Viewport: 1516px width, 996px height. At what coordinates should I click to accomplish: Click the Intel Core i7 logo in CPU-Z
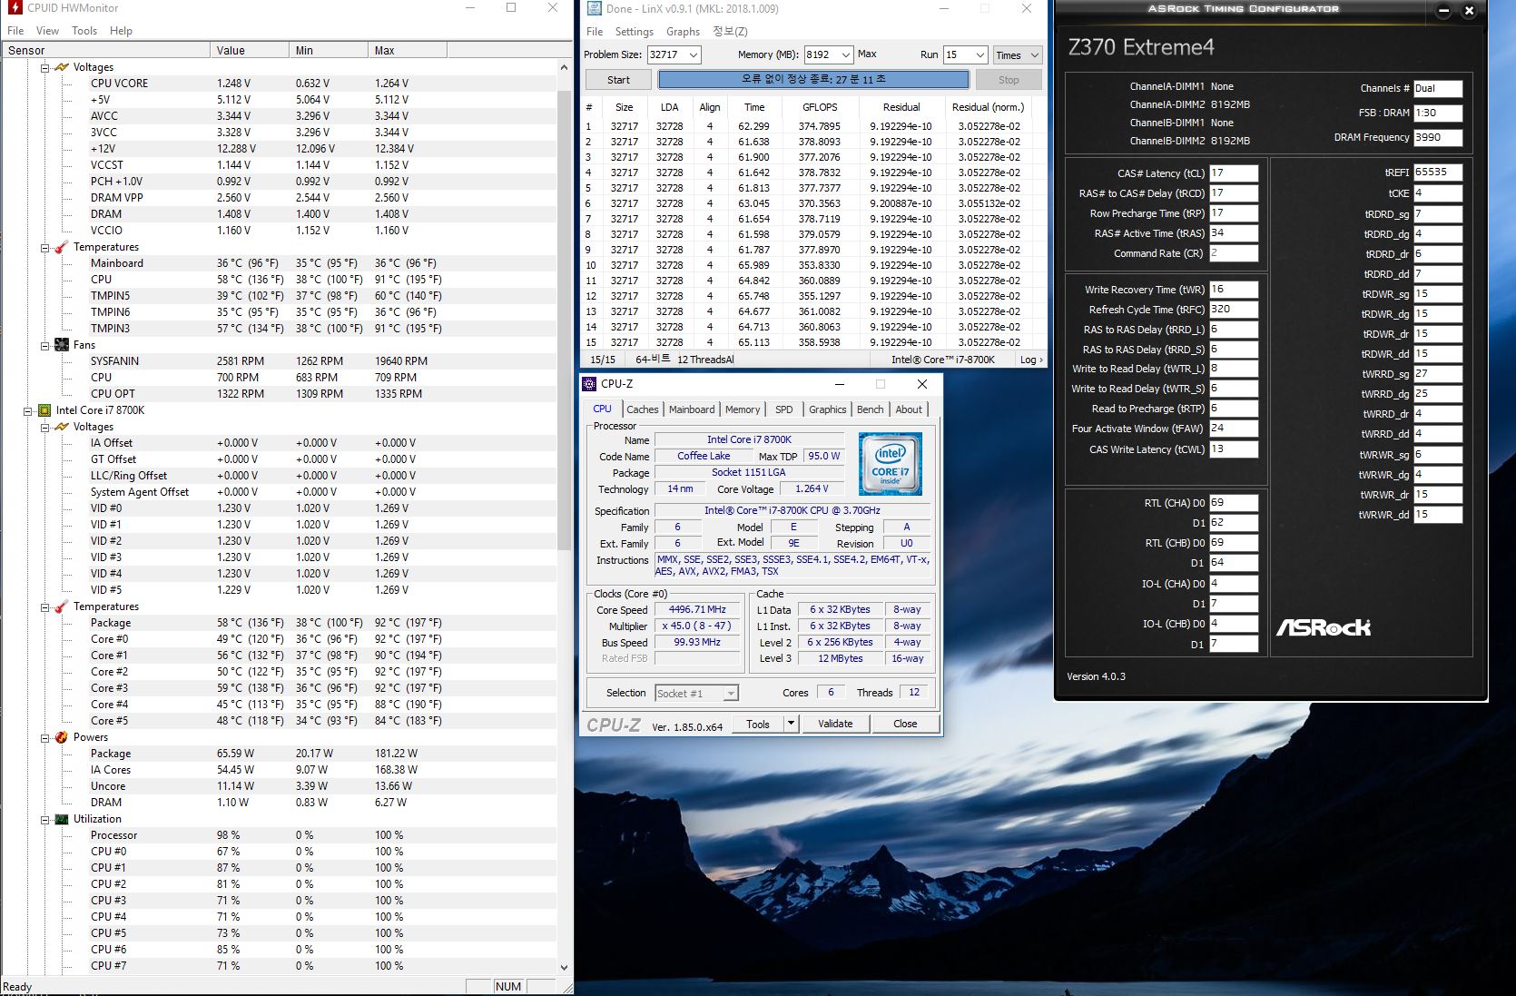tap(890, 463)
